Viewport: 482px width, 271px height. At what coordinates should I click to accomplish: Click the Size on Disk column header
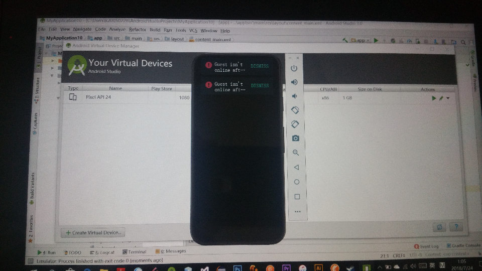370,89
